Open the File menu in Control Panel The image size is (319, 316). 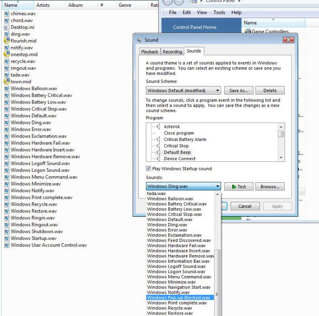173,12
